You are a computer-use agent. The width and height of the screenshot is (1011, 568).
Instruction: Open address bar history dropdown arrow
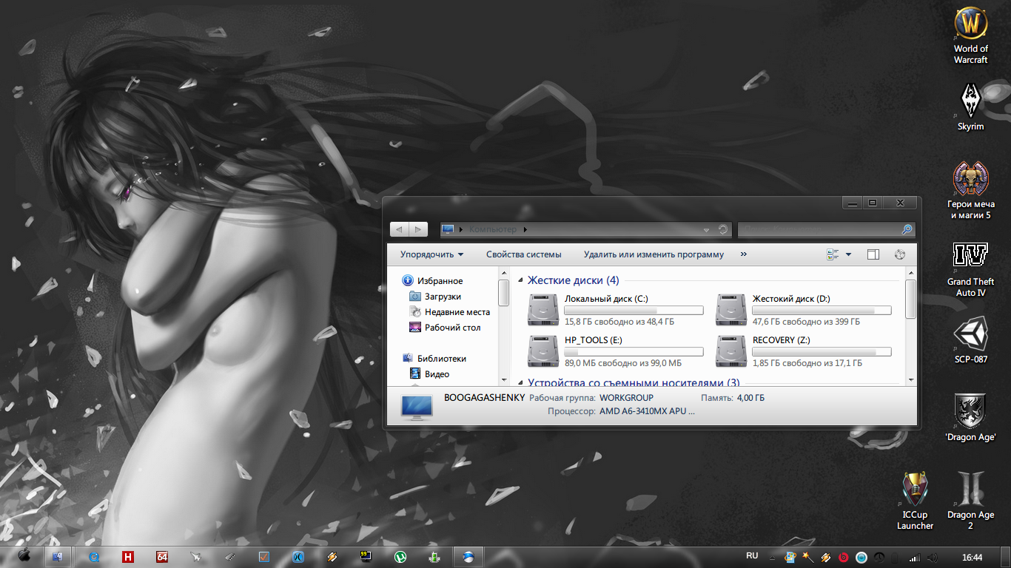pyautogui.click(x=707, y=230)
